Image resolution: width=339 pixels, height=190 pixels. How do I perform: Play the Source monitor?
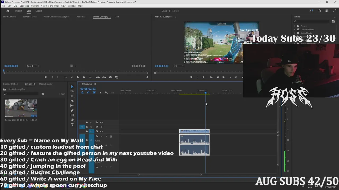point(78,77)
